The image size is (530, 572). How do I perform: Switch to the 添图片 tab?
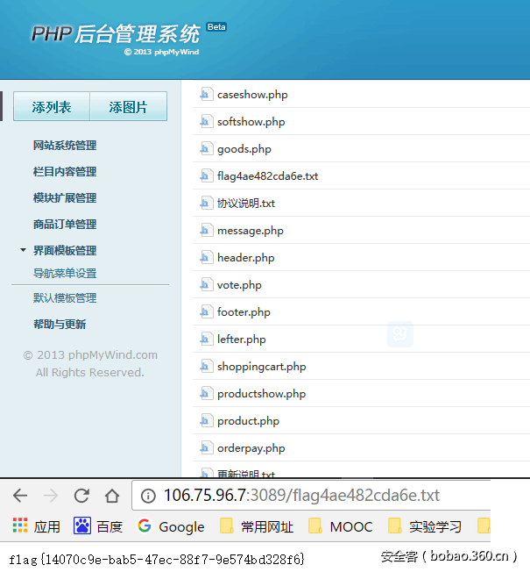pos(128,107)
